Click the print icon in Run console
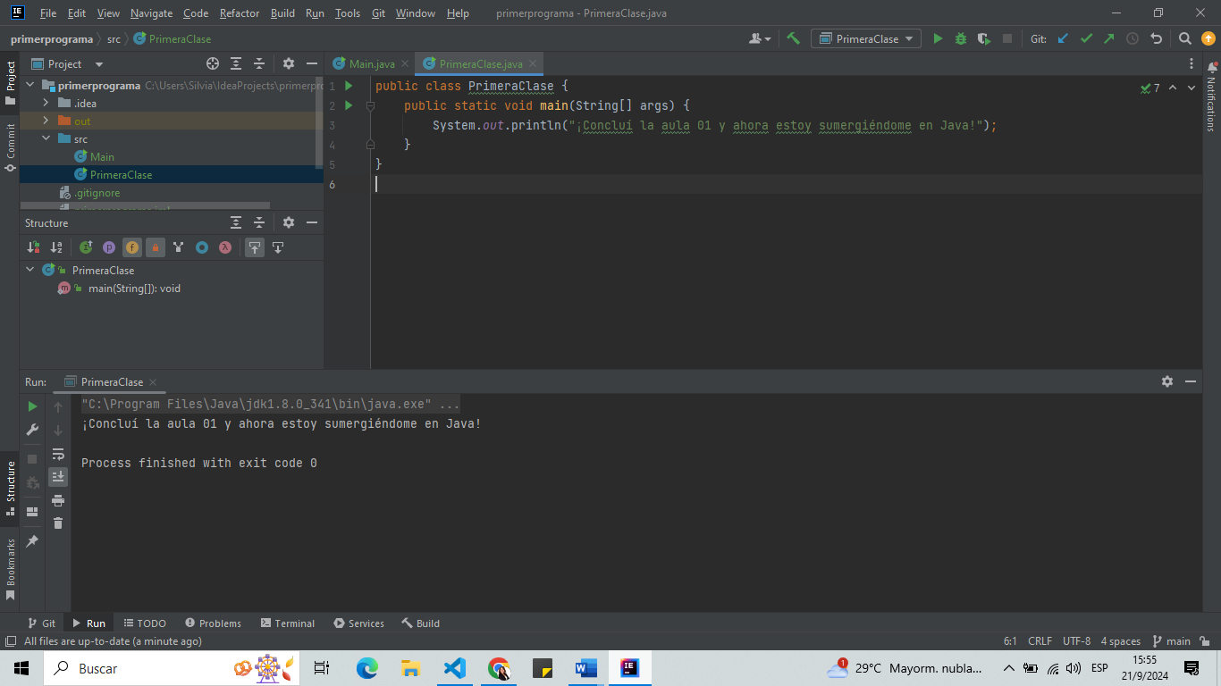 pos(58,500)
